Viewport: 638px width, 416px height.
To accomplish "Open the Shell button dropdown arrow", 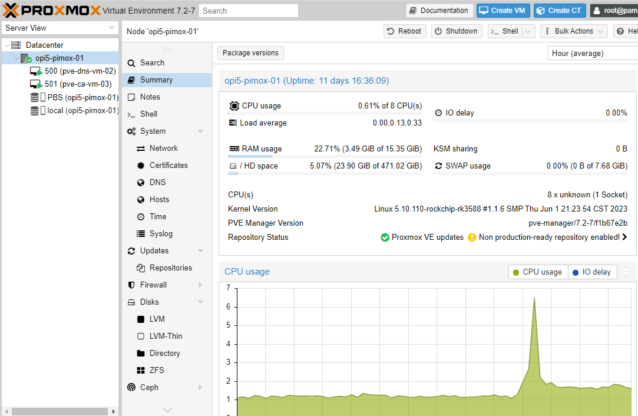I will (x=528, y=31).
